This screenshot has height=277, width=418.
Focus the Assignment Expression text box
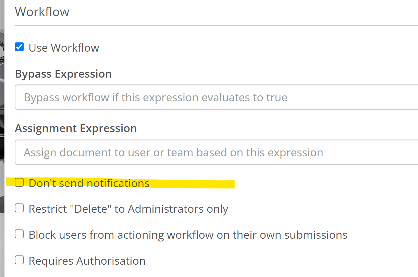point(216,153)
